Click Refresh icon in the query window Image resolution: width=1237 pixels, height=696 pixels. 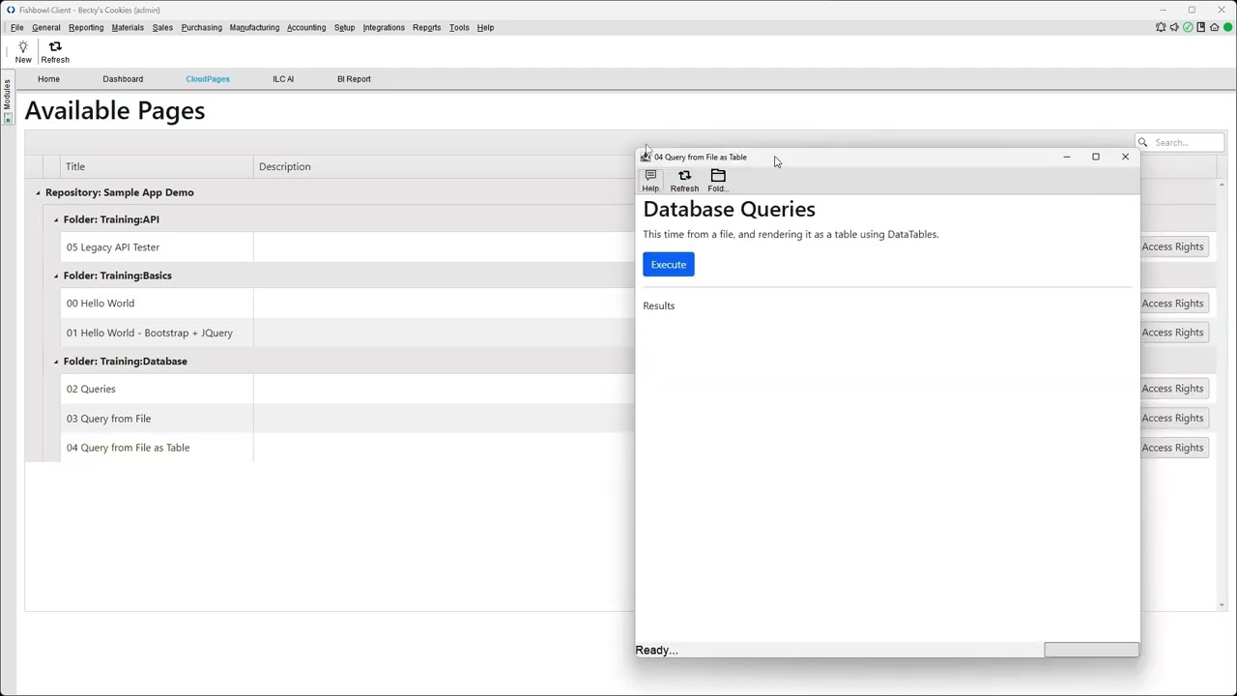click(x=684, y=175)
